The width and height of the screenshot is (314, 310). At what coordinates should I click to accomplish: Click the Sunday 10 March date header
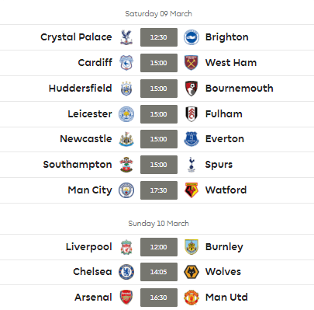(159, 224)
